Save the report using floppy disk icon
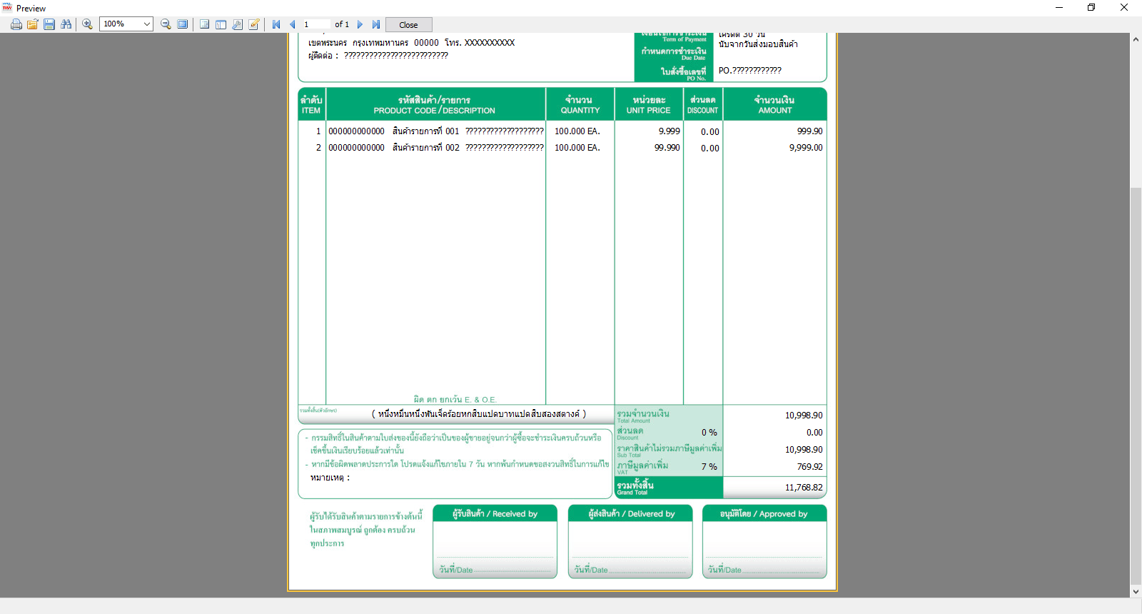1142x614 pixels. click(x=49, y=24)
